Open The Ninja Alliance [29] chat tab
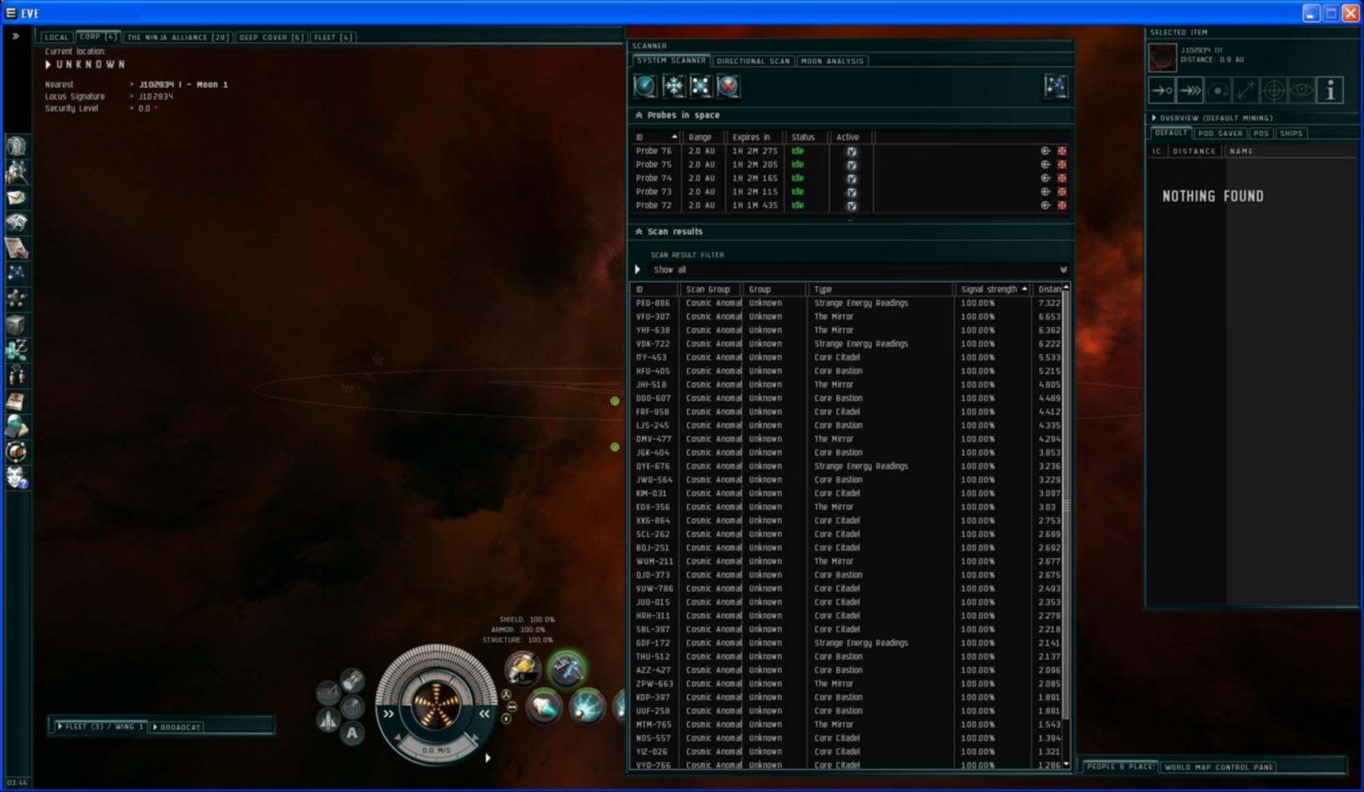The image size is (1364, 792). (178, 37)
